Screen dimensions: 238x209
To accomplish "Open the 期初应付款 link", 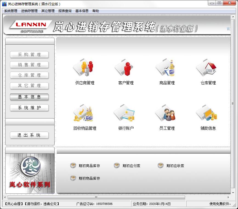I will pos(131,166).
